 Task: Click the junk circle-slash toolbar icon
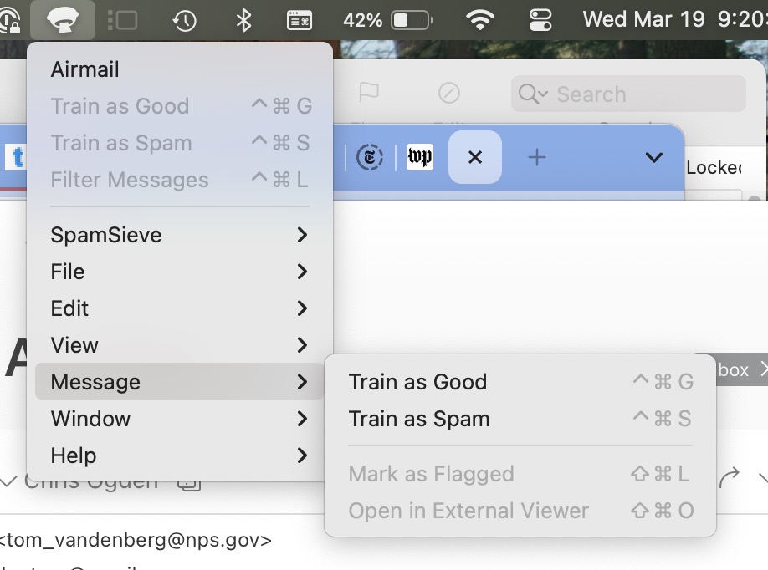[x=448, y=93]
